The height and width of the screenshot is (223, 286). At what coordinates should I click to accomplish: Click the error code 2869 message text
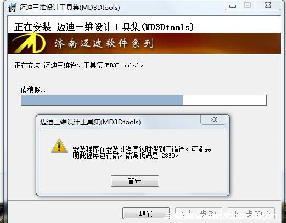(142, 152)
